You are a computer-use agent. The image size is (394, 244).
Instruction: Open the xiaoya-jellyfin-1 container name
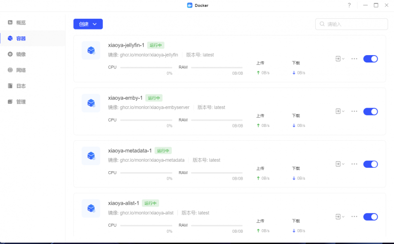[x=126, y=45]
